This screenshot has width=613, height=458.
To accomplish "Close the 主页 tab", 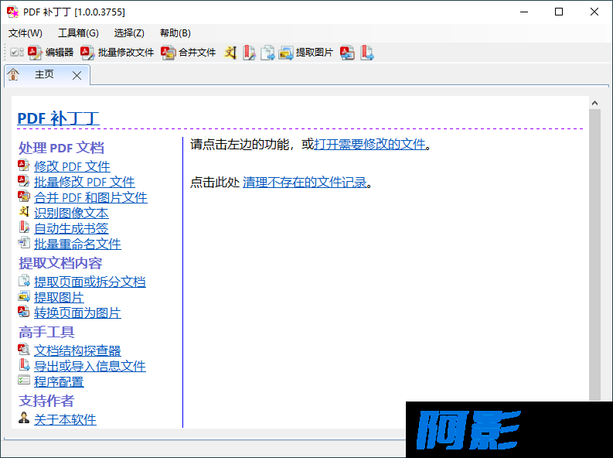I will 77,76.
